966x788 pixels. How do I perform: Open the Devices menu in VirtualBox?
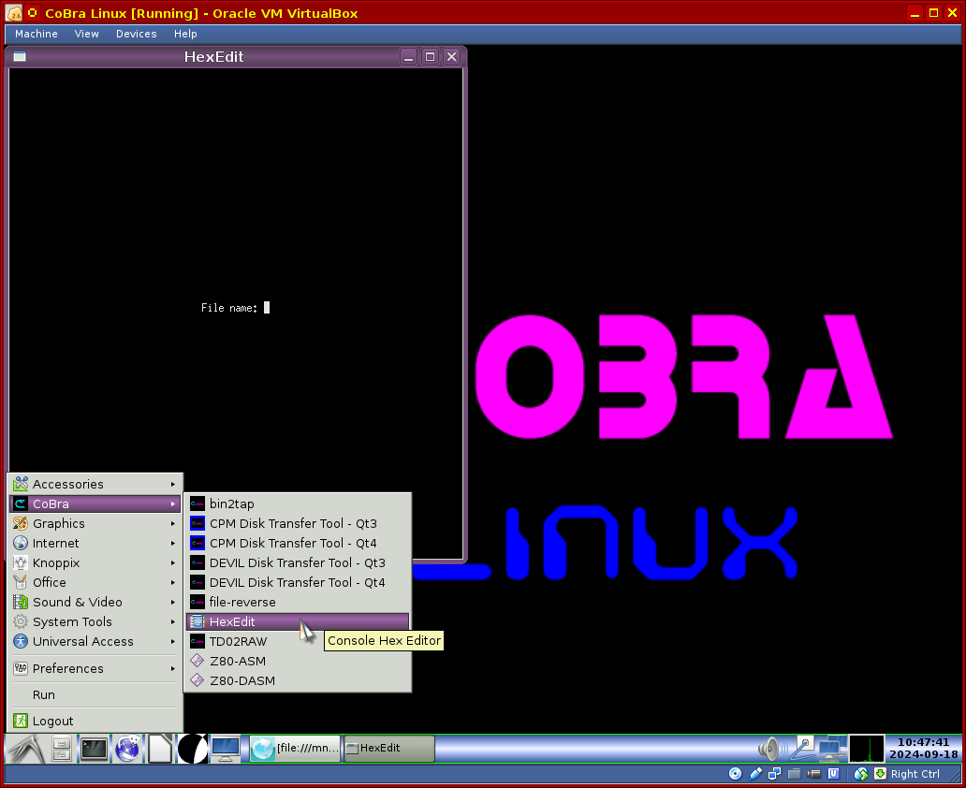coord(136,34)
